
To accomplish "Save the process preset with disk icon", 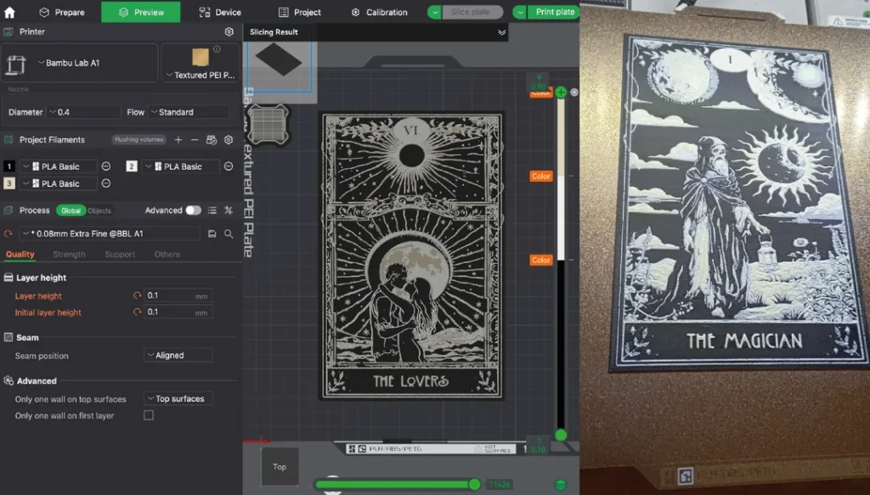I will [x=211, y=233].
